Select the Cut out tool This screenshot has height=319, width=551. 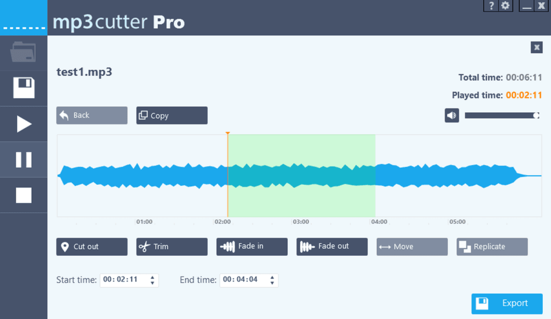pyautogui.click(x=91, y=247)
